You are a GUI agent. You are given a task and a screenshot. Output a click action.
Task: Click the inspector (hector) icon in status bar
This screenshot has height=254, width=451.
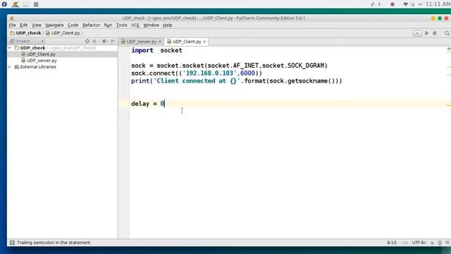[x=440, y=243]
